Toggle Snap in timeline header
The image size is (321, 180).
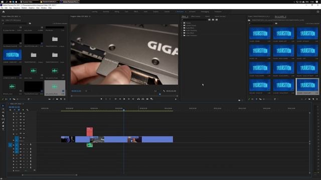point(15,110)
